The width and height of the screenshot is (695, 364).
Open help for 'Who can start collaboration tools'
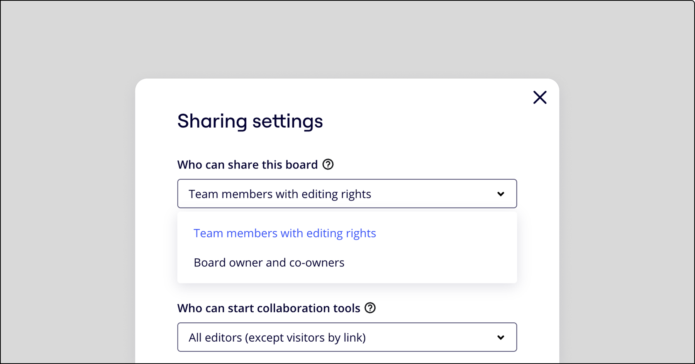370,308
